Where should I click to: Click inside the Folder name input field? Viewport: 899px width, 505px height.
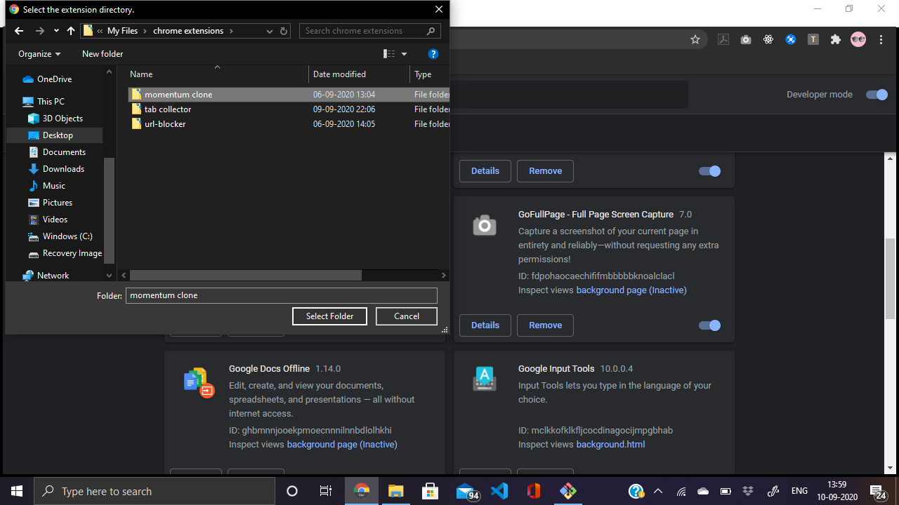coord(281,295)
